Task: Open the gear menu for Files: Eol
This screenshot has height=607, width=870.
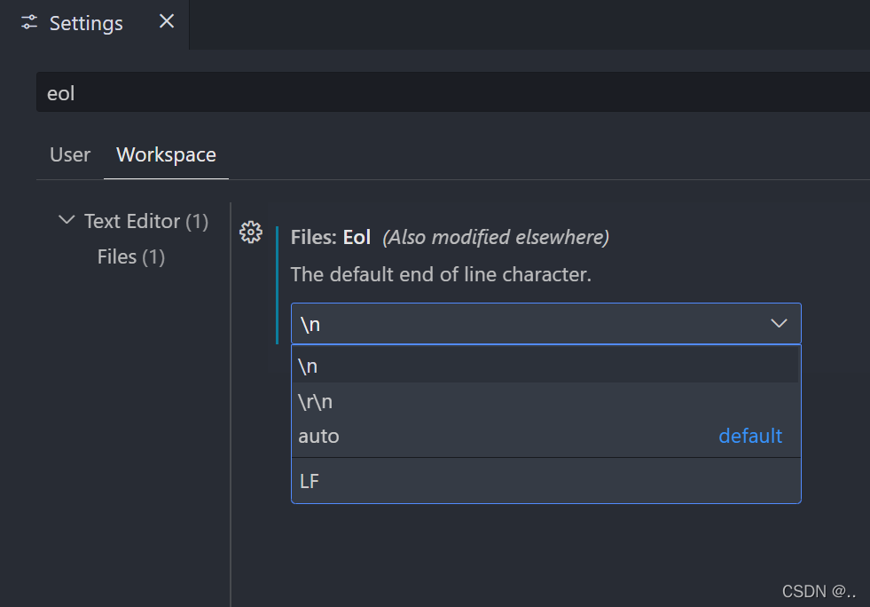Action: (251, 233)
